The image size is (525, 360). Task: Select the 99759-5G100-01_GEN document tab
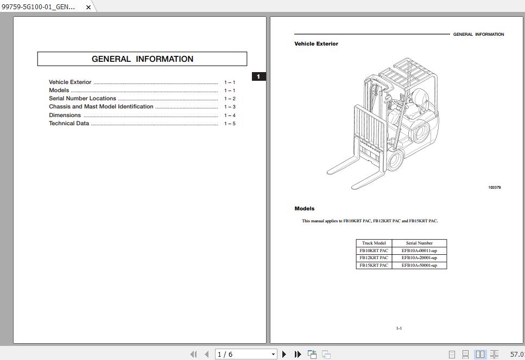tap(38, 8)
